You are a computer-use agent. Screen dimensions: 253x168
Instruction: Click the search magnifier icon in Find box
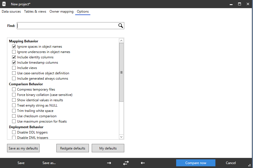tap(121, 26)
